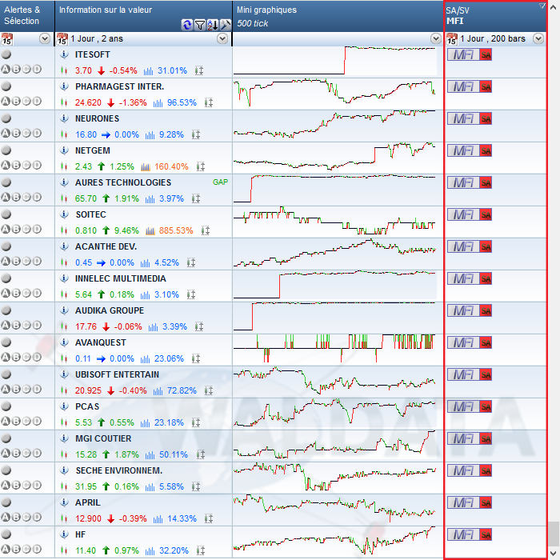Toggle the grey alert circle for ITESOFT
The height and width of the screenshot is (560, 560).
click(x=6, y=54)
